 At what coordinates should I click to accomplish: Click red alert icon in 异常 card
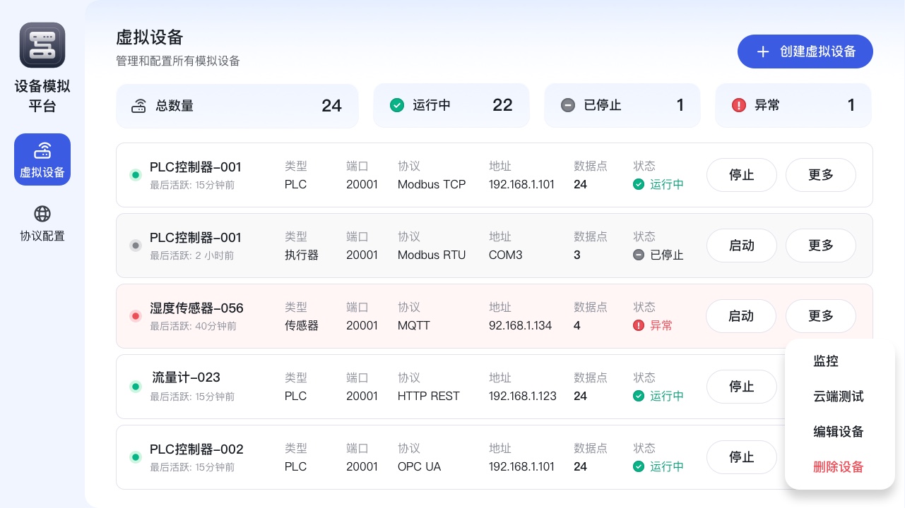pyautogui.click(x=739, y=105)
